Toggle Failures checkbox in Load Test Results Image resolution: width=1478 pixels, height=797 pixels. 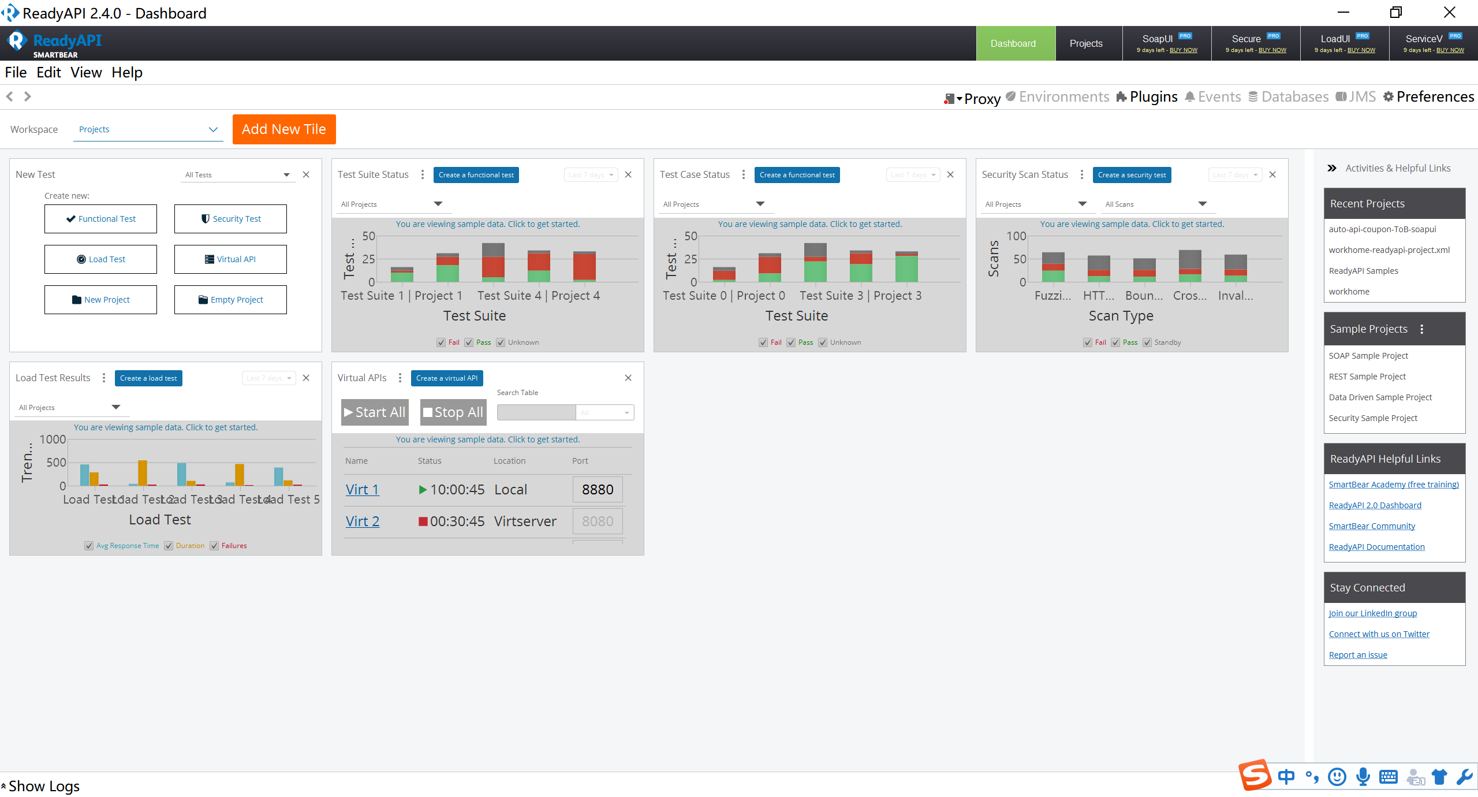click(214, 546)
